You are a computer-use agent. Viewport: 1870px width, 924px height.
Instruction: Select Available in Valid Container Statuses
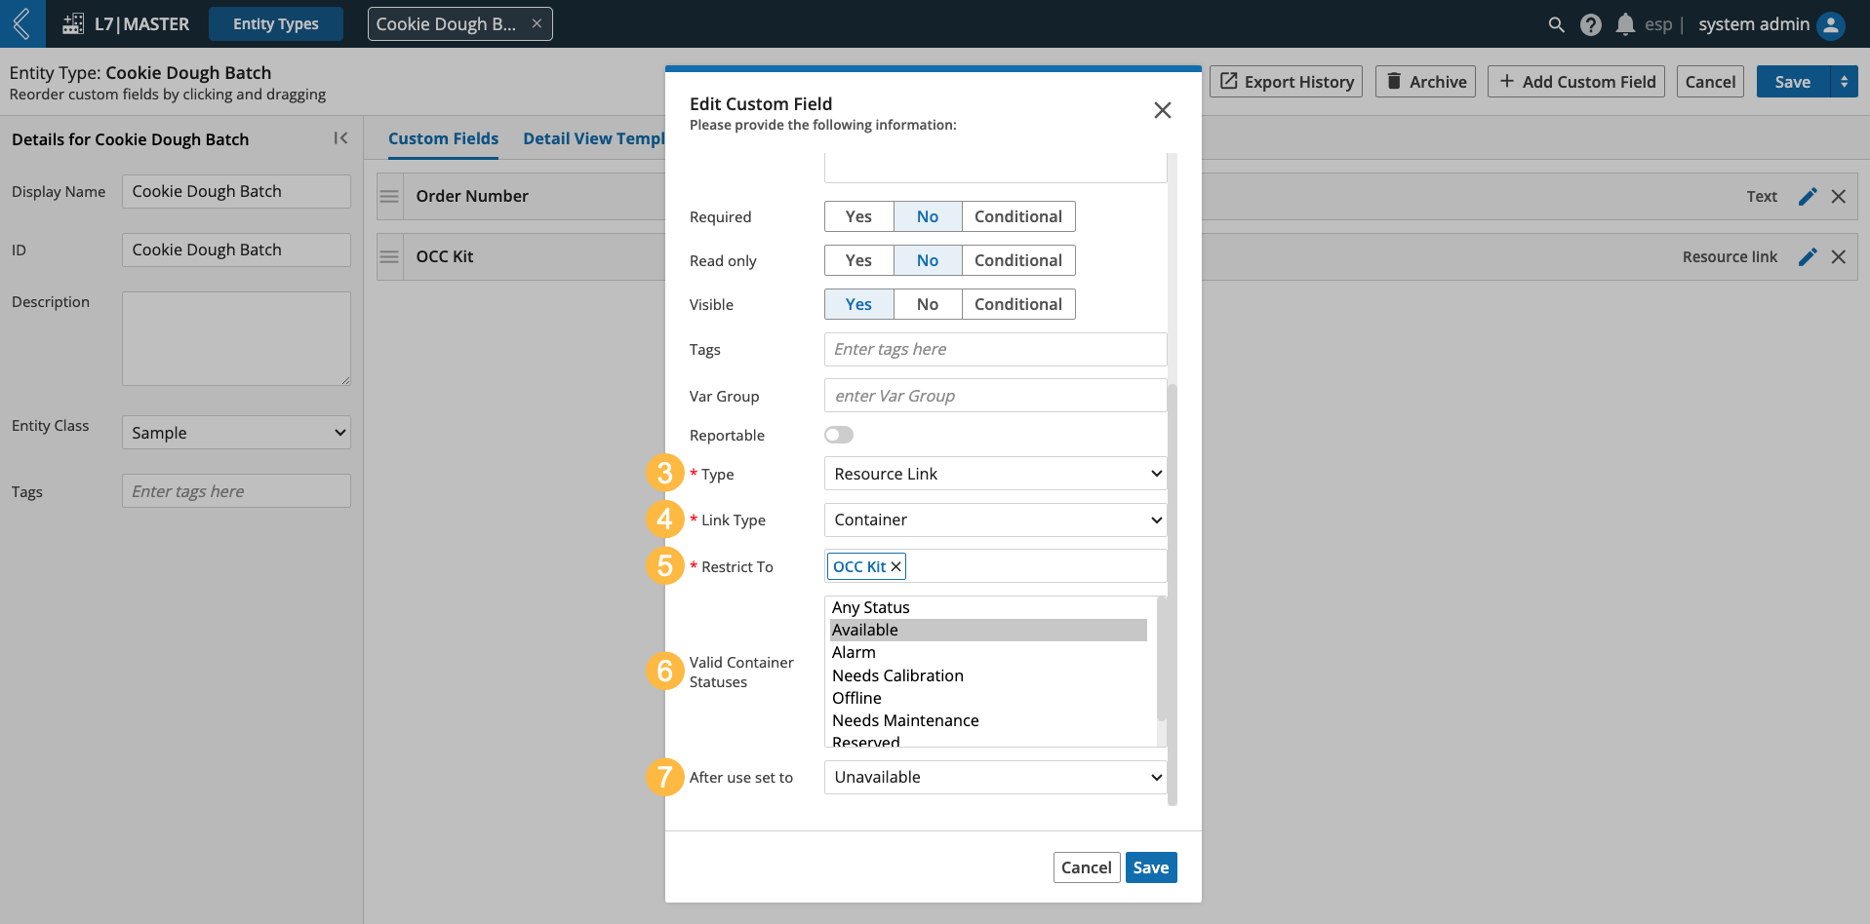989,630
